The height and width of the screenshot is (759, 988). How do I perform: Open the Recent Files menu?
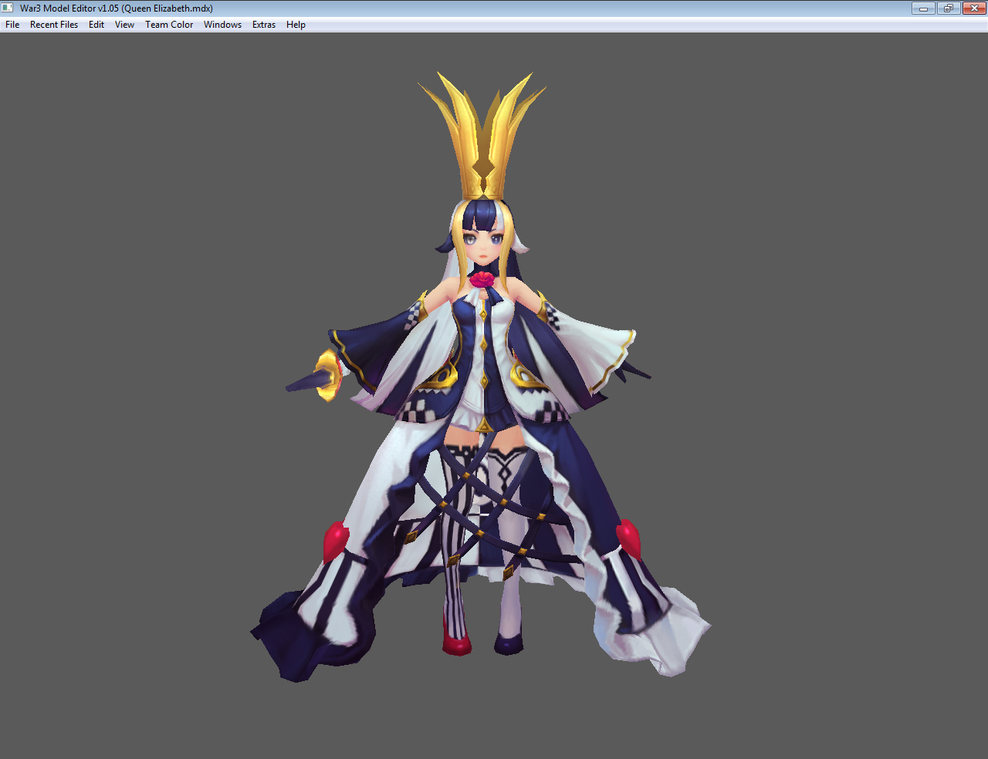54,25
